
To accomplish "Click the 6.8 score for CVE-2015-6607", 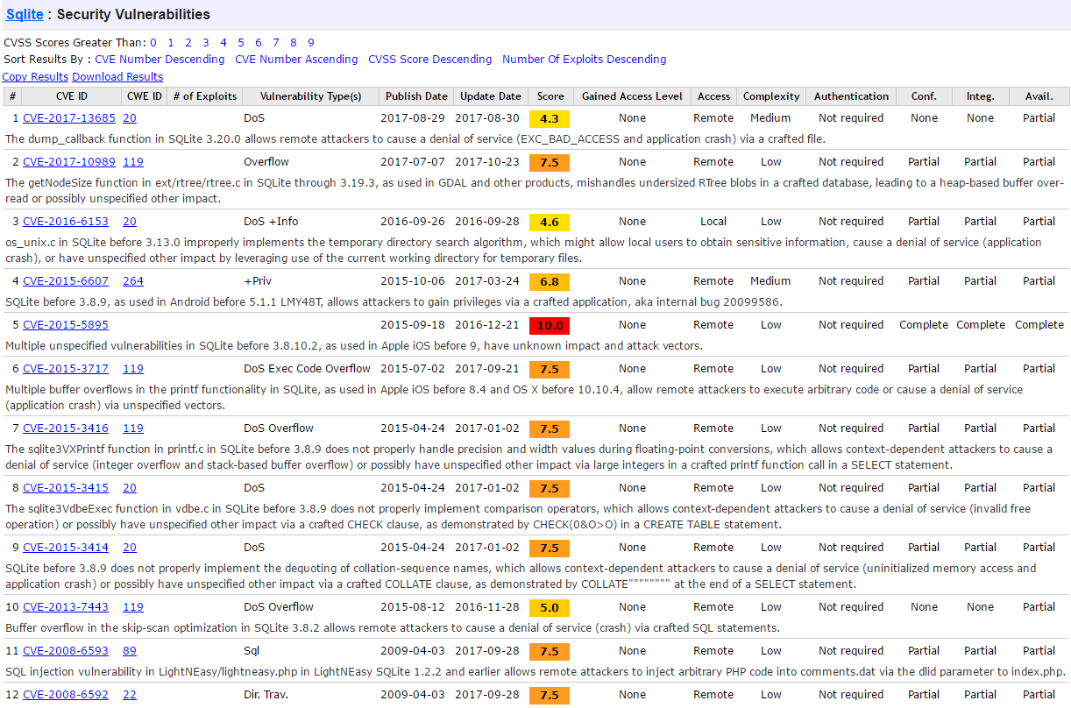I will pyautogui.click(x=550, y=281).
